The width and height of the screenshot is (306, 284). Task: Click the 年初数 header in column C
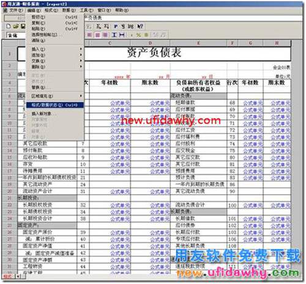click(110, 82)
